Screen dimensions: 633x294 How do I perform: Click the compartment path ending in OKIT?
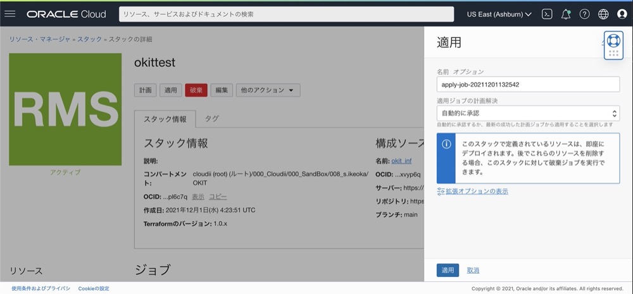[280, 178]
